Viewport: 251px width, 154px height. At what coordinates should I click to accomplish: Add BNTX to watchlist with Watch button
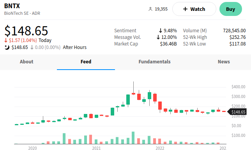pyautogui.click(x=194, y=9)
